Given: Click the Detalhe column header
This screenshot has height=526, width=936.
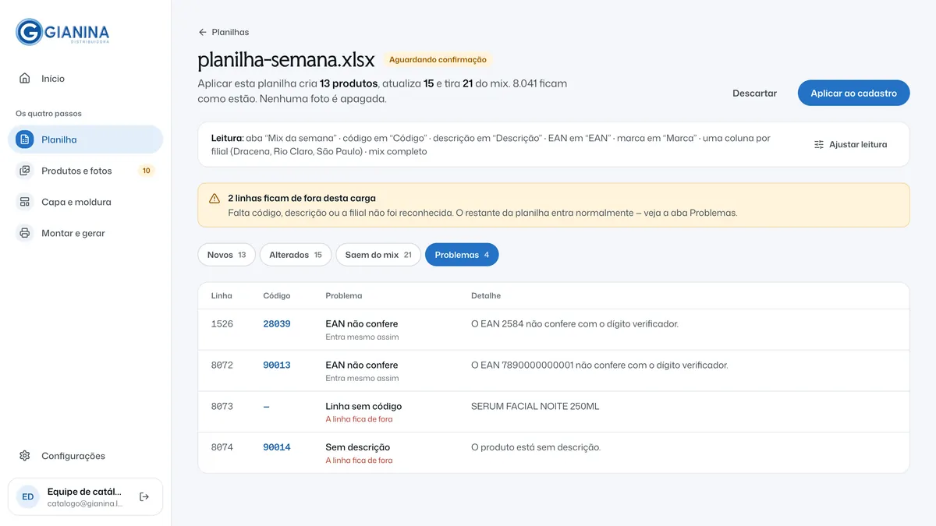Looking at the screenshot, I should tap(486, 296).
